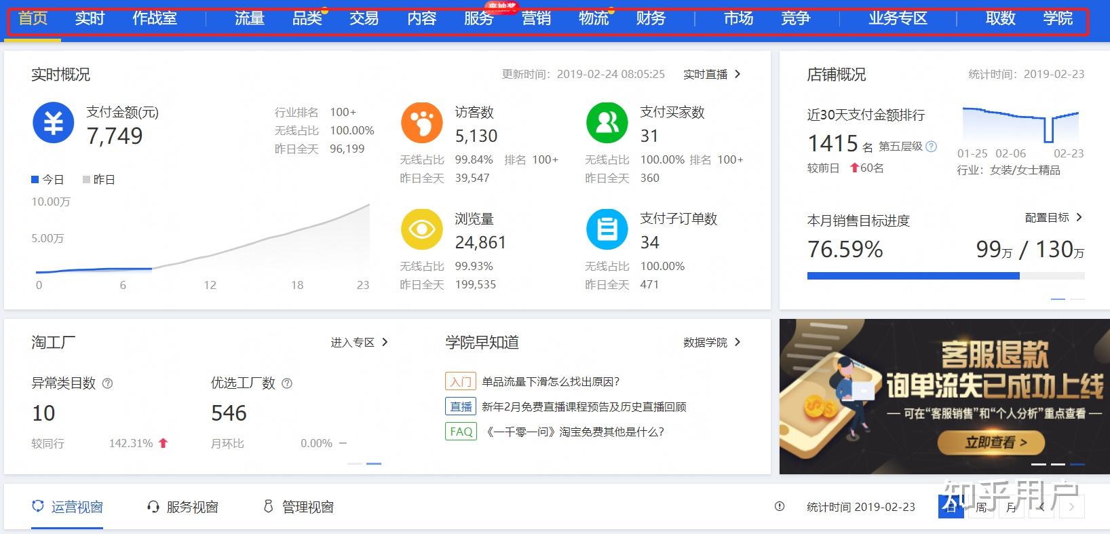
Task: Open the 学院 menu
Action: 1058,18
